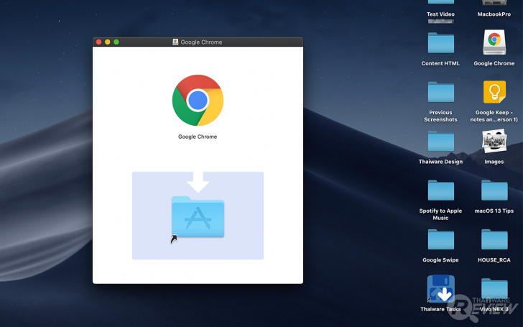Click the small disk icon in the title bar
The image size is (523, 327).
[x=175, y=42]
